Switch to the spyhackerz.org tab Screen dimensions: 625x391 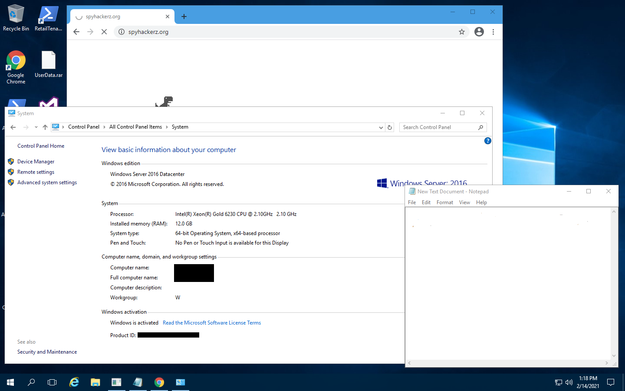point(122,17)
